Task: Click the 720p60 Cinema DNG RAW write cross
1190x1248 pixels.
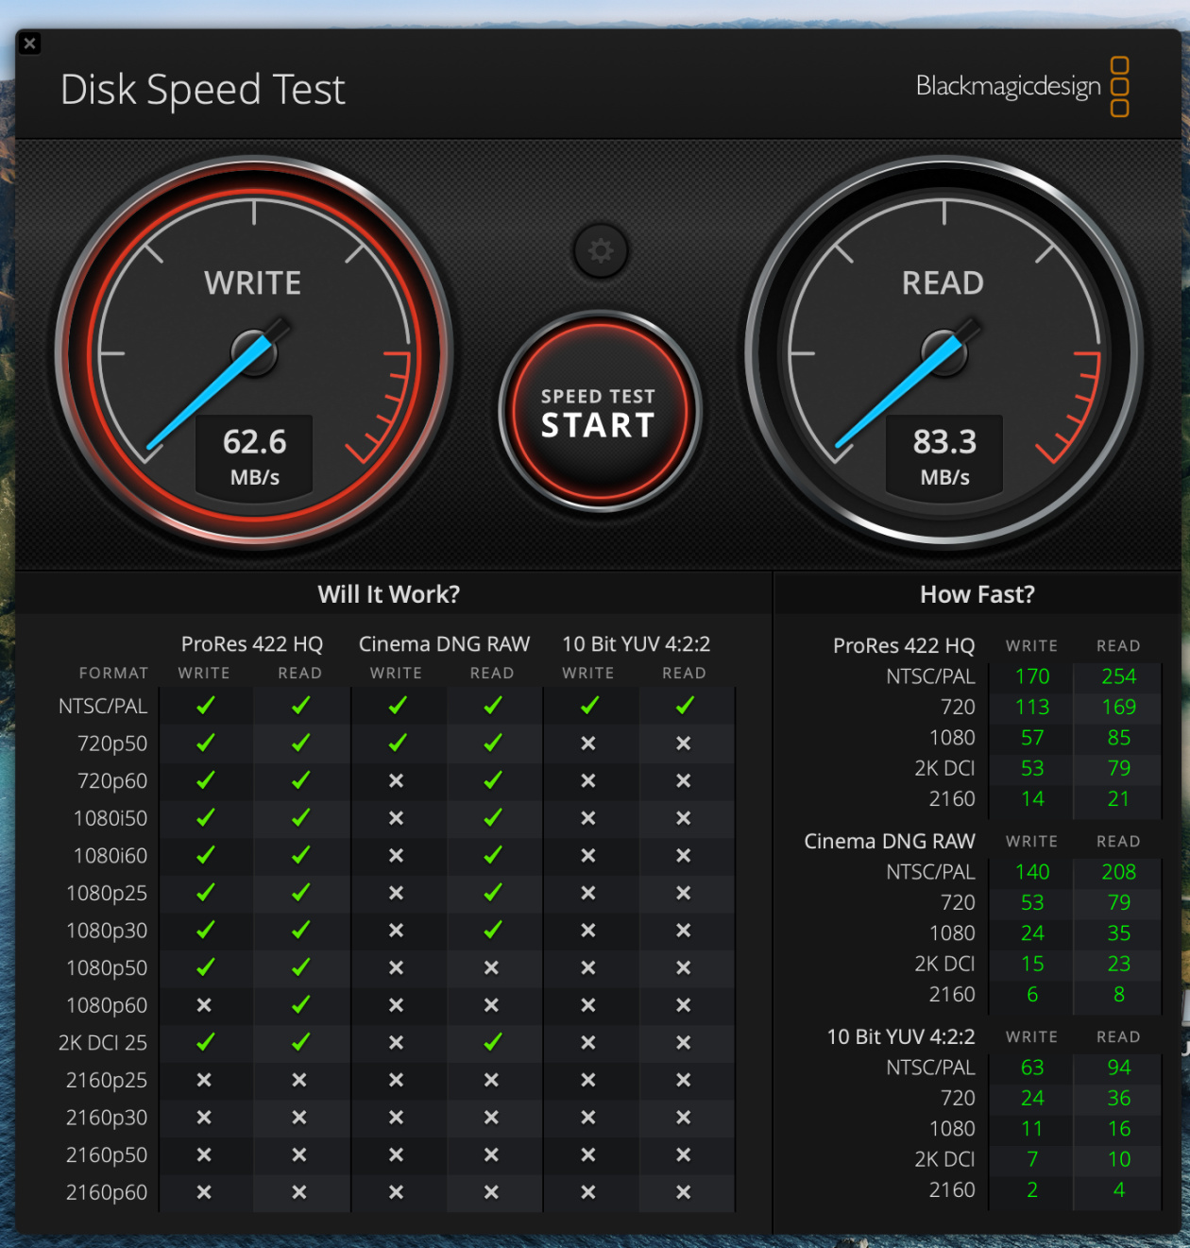Action: (396, 780)
